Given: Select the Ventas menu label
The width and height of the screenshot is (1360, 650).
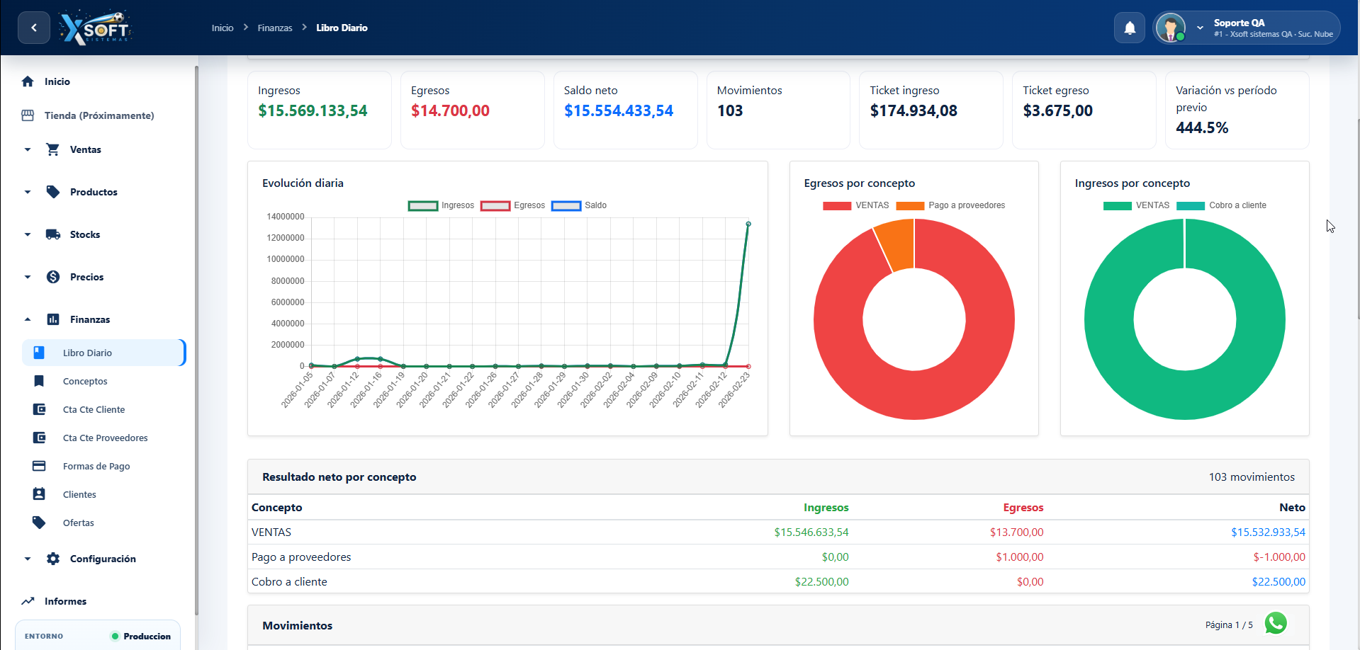Looking at the screenshot, I should [86, 149].
